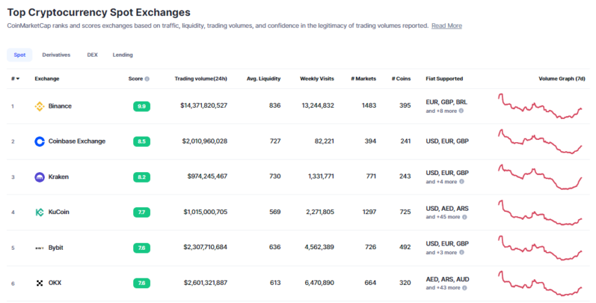This screenshot has width=596, height=303.
Task: Open the Coinbase Exchange name link
Action: (77, 141)
